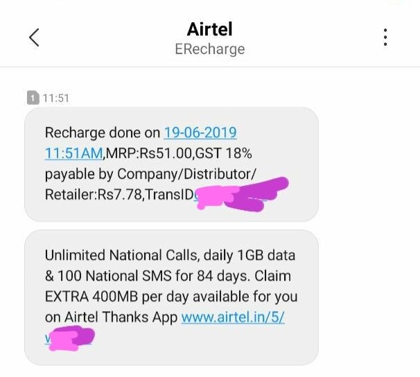The height and width of the screenshot is (377, 420).
Task: Open the 11:51AM time link
Action: pyautogui.click(x=73, y=154)
